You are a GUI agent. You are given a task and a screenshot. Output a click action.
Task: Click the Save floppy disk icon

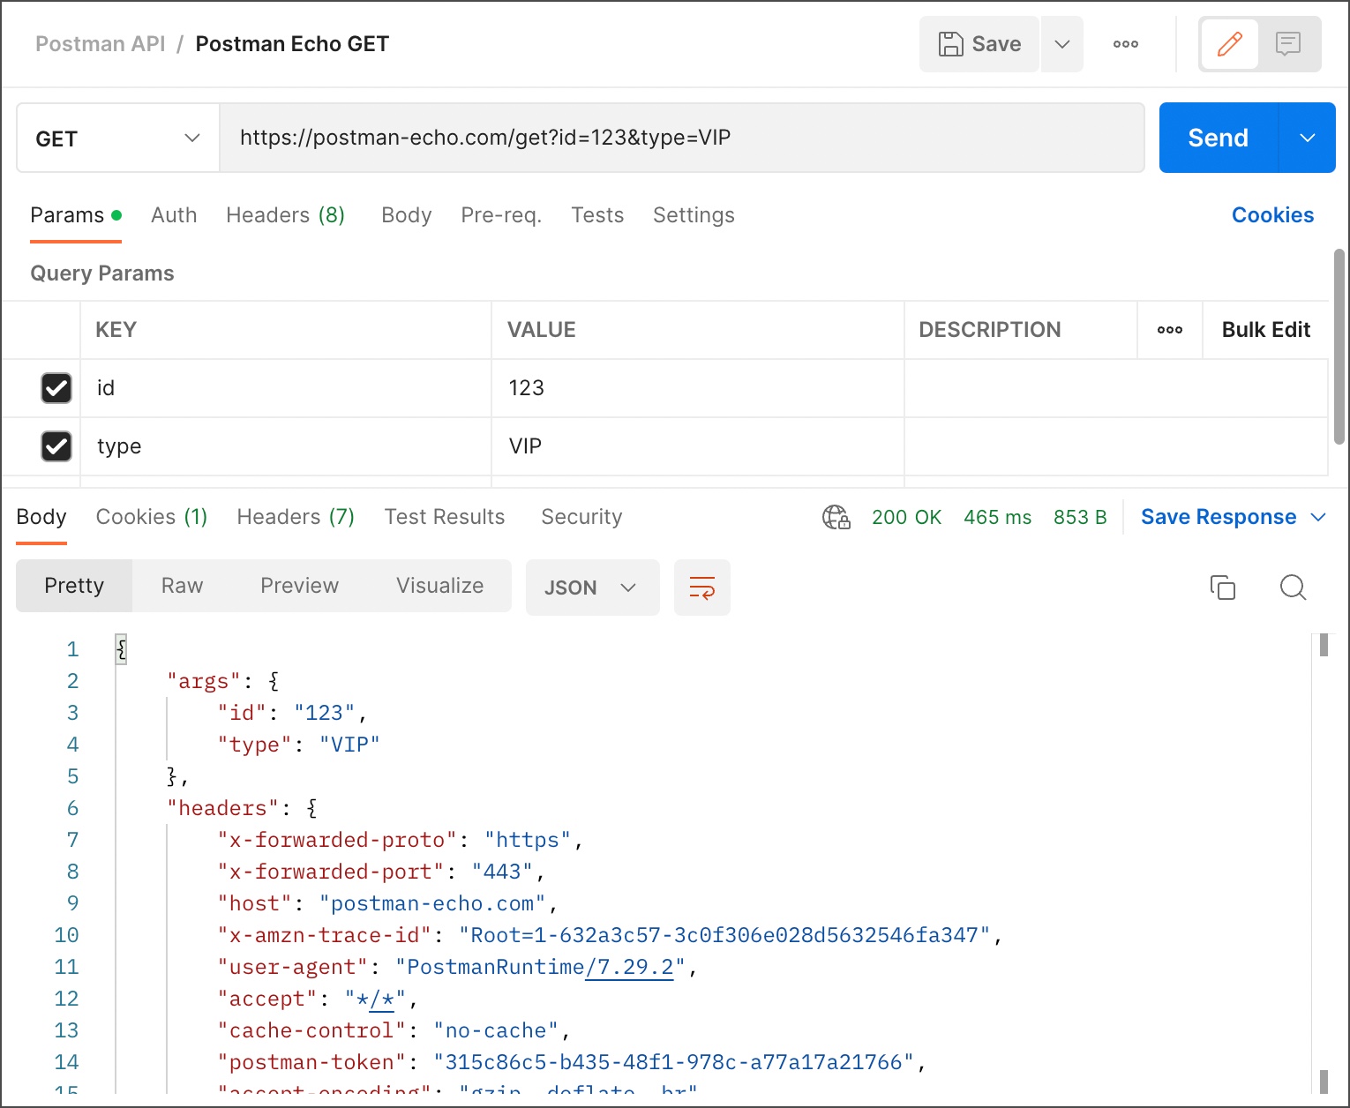pyautogui.click(x=949, y=43)
